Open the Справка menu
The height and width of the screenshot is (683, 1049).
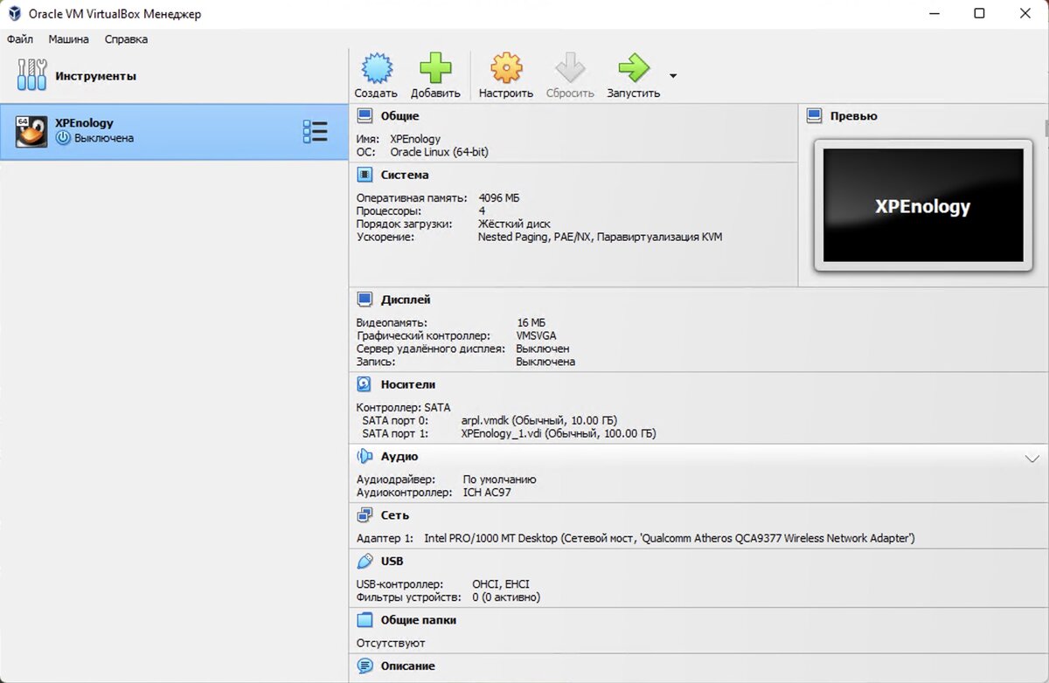pos(125,38)
